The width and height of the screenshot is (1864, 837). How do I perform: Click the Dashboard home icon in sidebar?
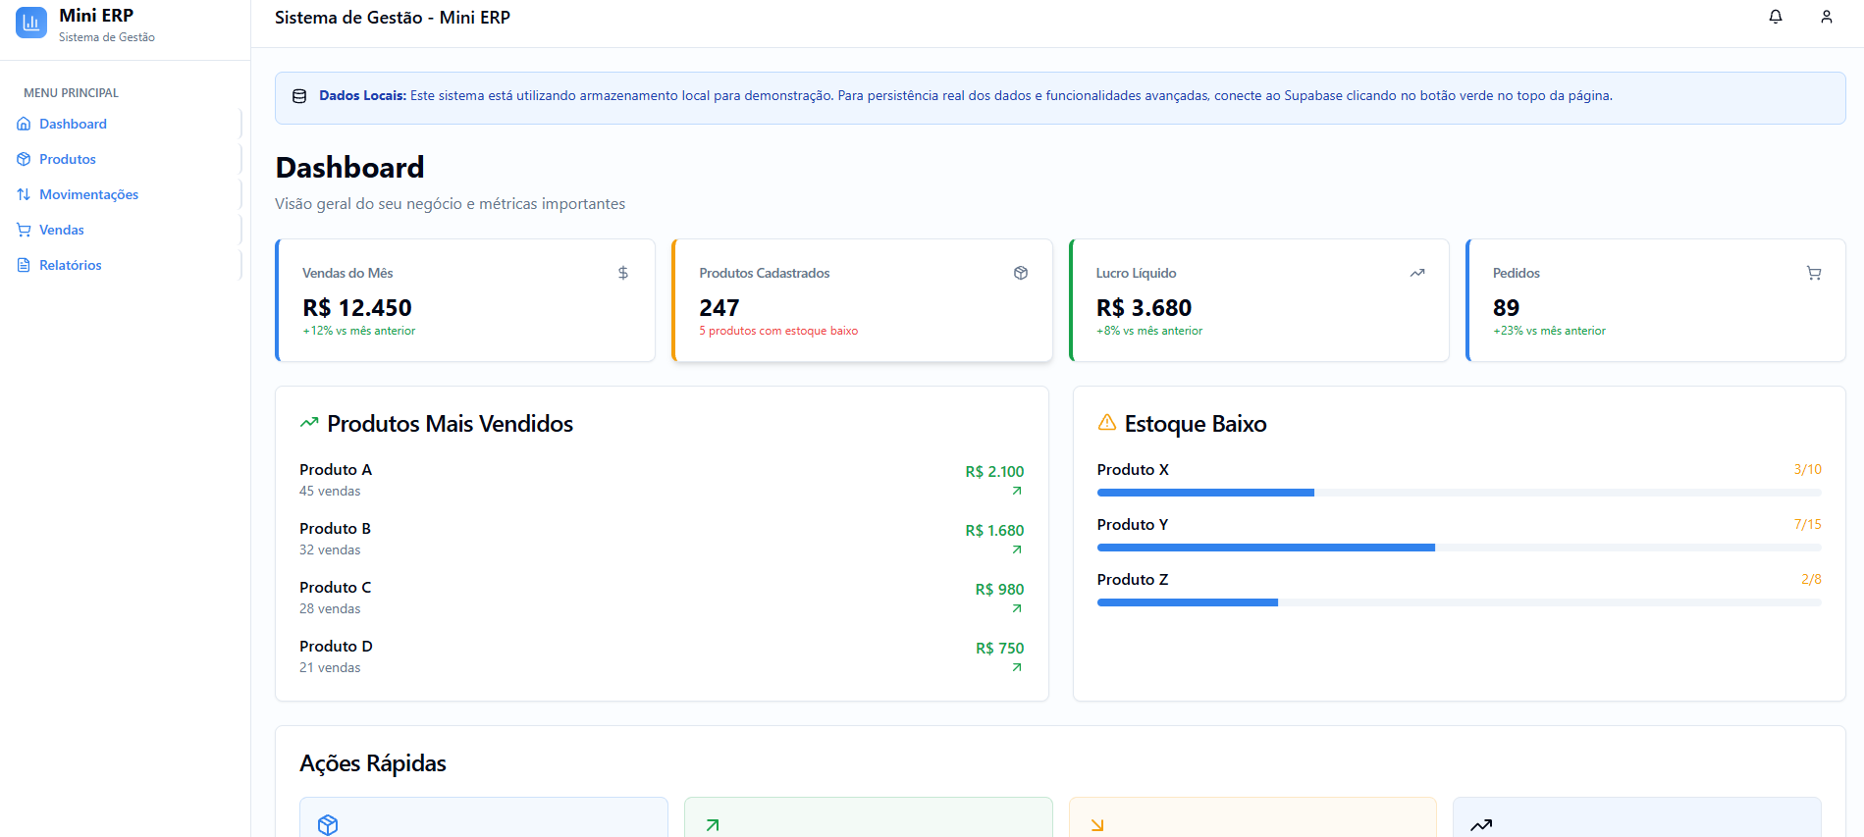pyautogui.click(x=24, y=124)
